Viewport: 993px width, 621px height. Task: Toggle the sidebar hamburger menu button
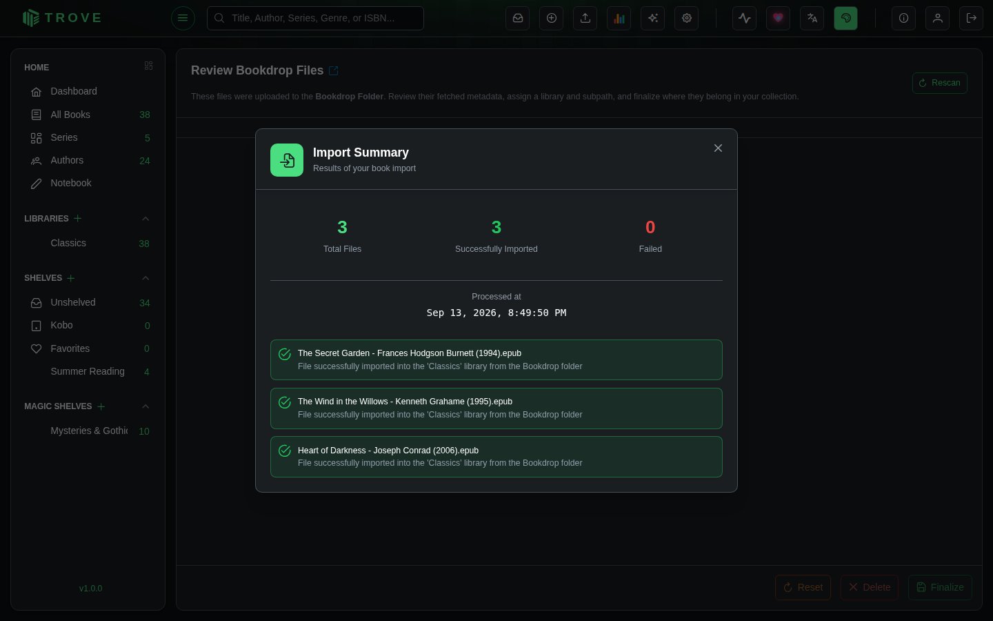click(183, 18)
